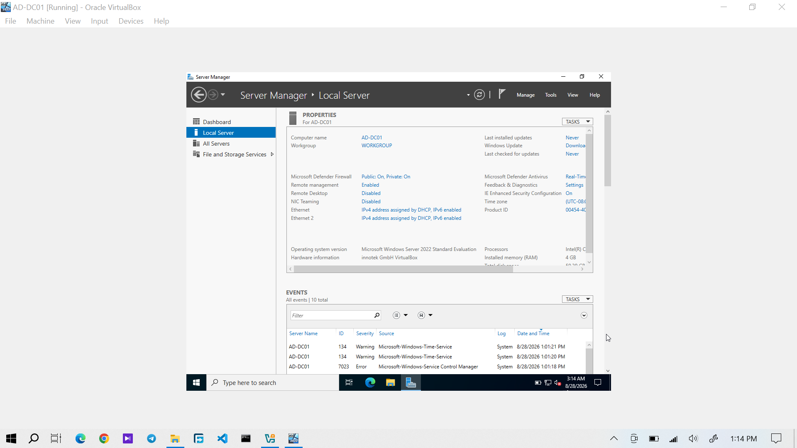This screenshot has width=797, height=448.
Task: Click NIC Teaming Disabled link
Action: point(371,202)
